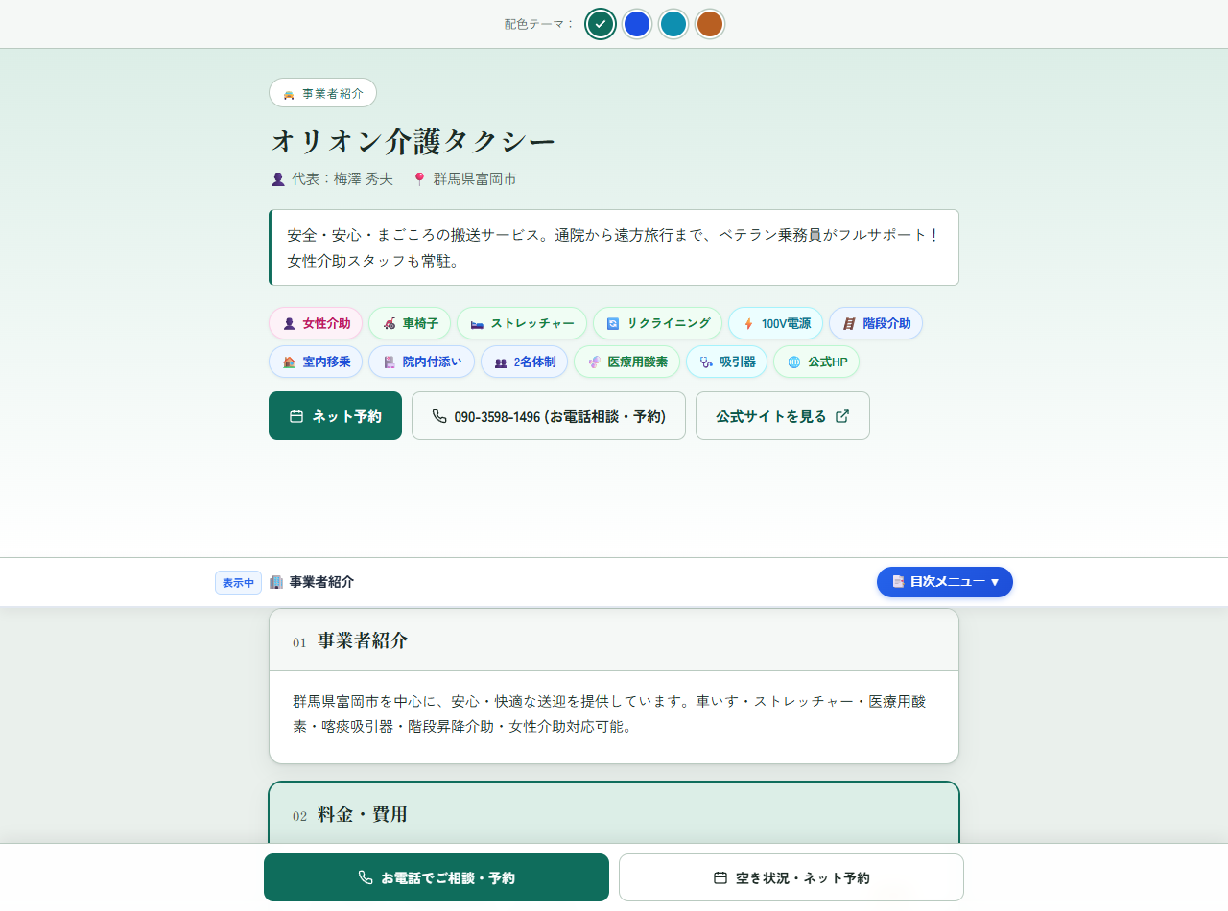Screen dimensions: 1228x911
Task: Click the bed icon in ストレッチャー tag
Action: pyautogui.click(x=478, y=324)
